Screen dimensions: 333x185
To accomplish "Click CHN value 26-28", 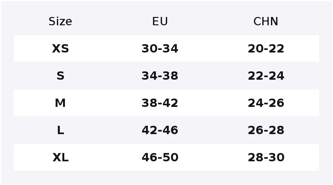I will pos(266,130).
